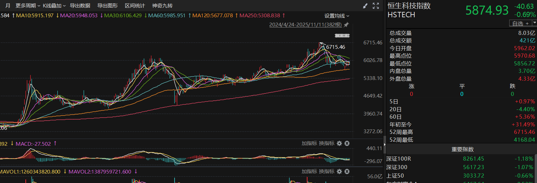
Task: Select the 深证100R index row
Action: click(461, 159)
